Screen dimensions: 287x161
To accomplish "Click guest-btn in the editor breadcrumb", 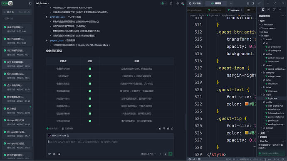I will [x=246, y=15].
